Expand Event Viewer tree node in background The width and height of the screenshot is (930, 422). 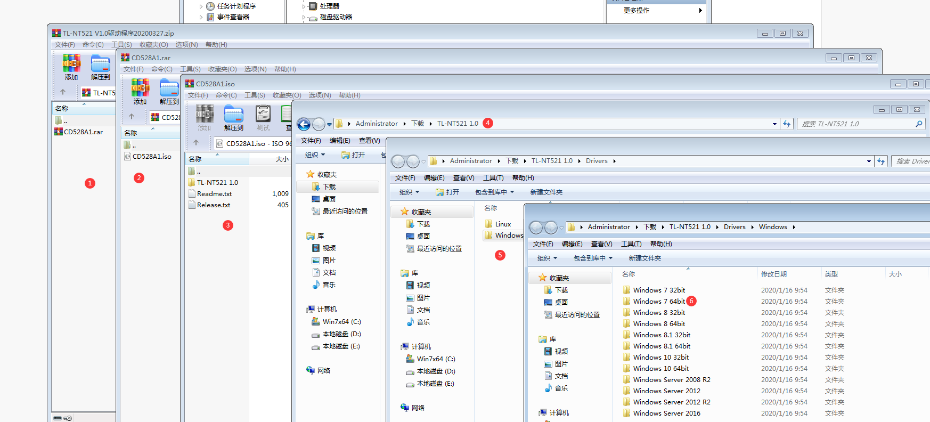pos(201,17)
